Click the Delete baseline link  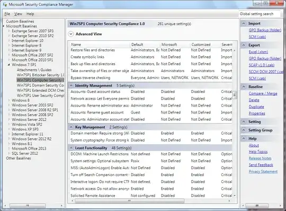tap(254, 100)
